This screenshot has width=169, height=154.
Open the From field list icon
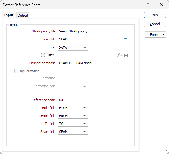coord(85,116)
